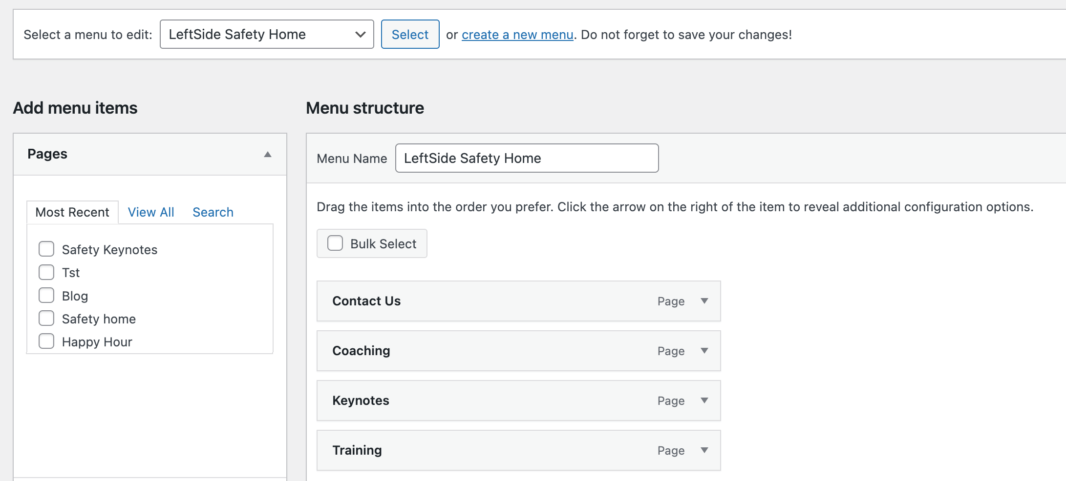Check the Tst page checkbox
1066x481 pixels.
[46, 272]
